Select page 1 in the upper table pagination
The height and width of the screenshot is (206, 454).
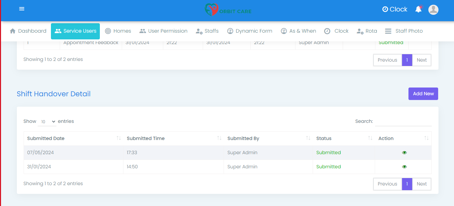(407, 60)
